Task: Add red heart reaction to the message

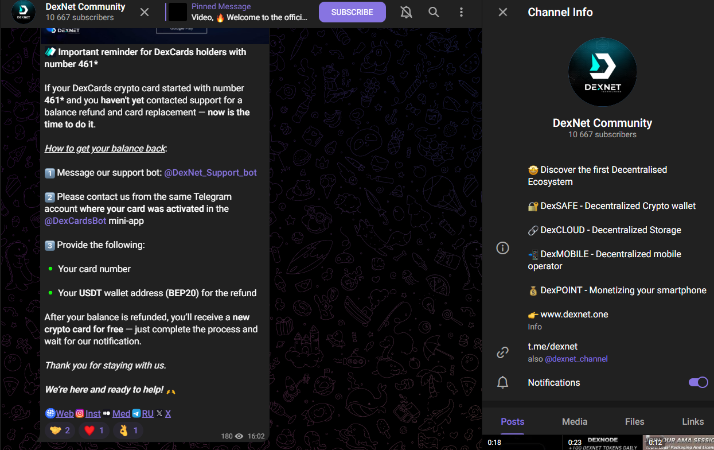Action: 94,430
